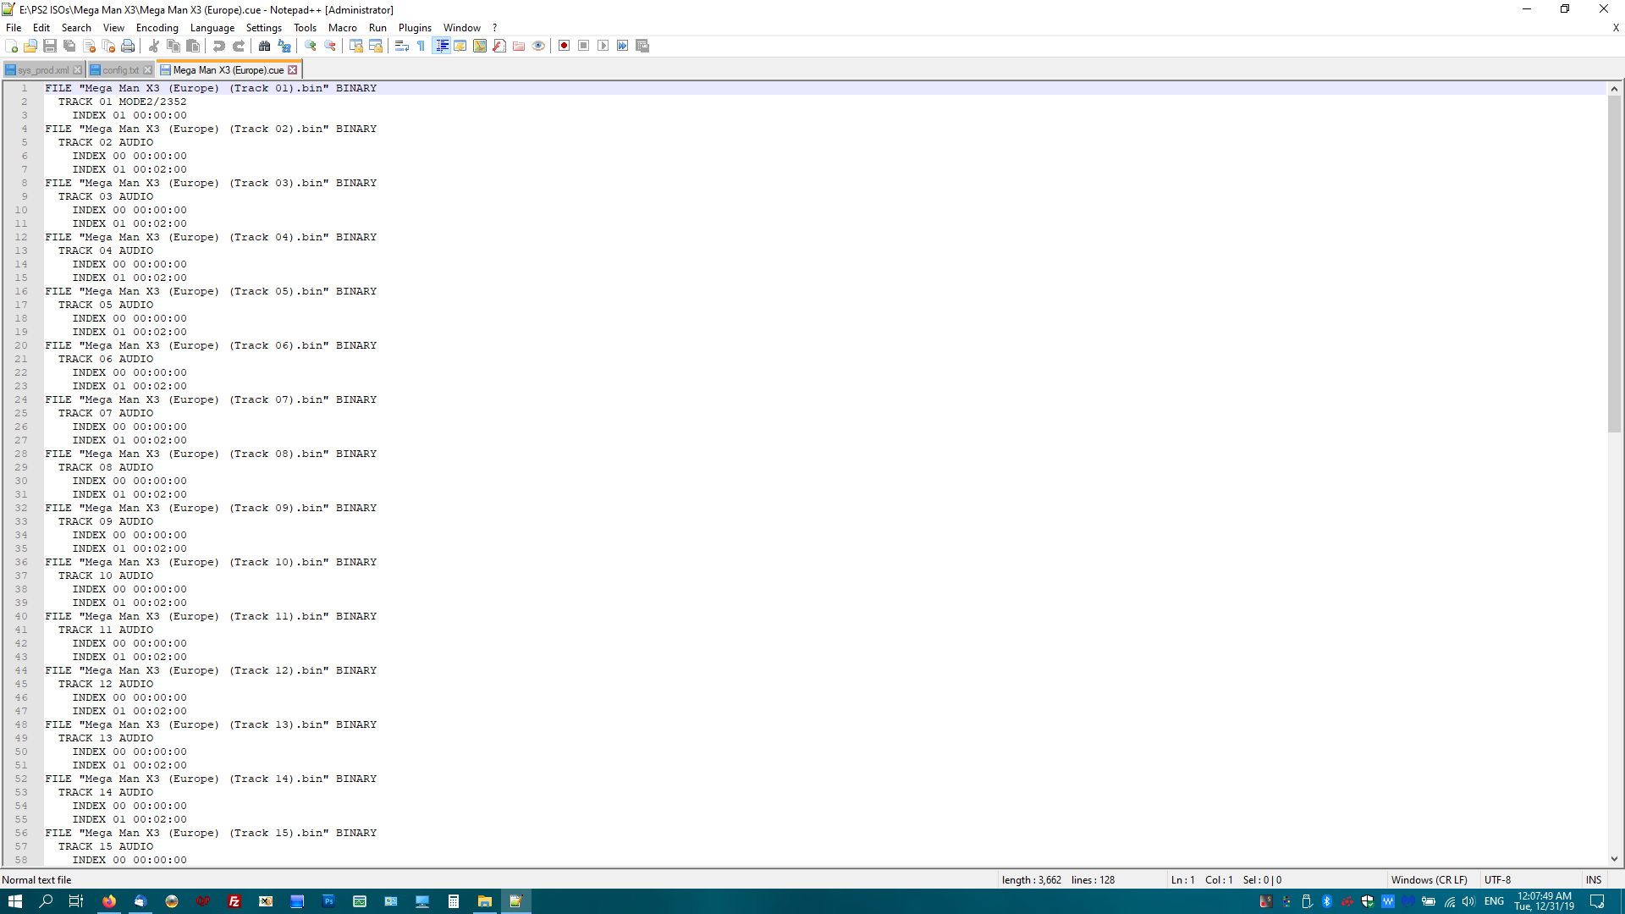
Task: Open File Explorer from the taskbar
Action: pos(485,901)
